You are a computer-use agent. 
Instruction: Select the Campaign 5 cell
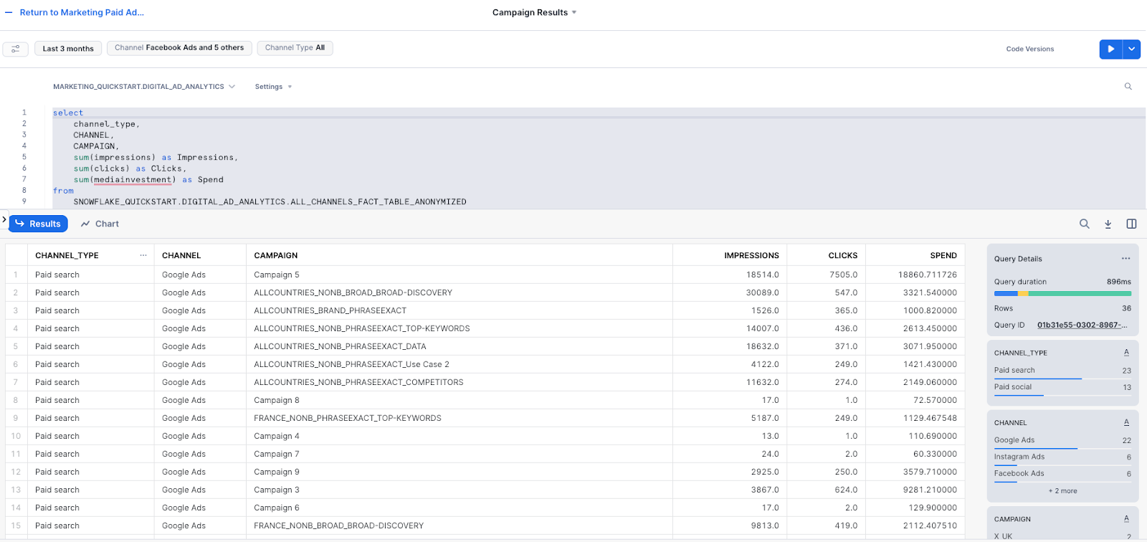click(x=459, y=275)
